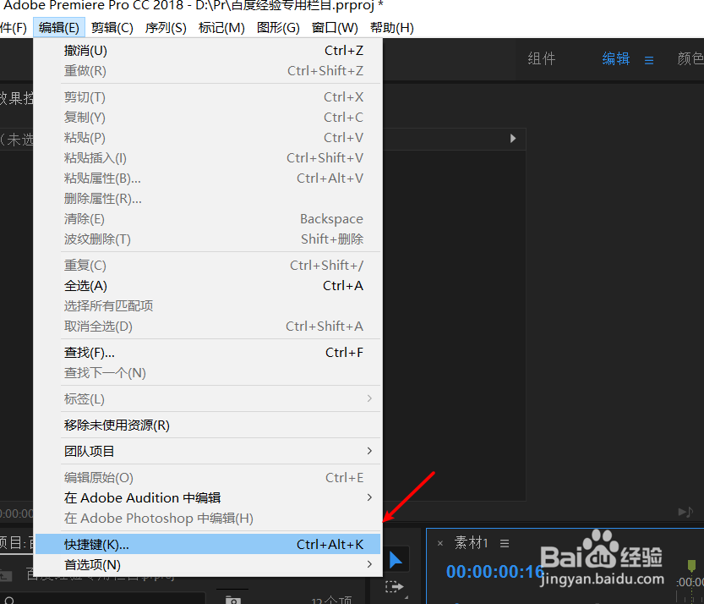Open the 剪辑(C) menu
This screenshot has height=604, width=704.
[x=112, y=28]
